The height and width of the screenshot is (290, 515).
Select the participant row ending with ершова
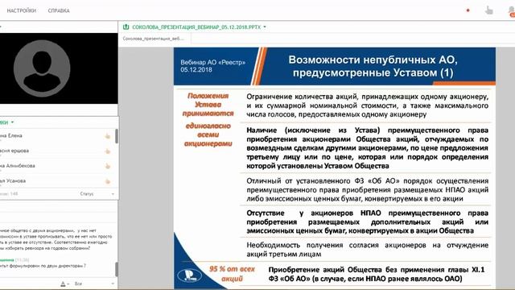pos(57,151)
